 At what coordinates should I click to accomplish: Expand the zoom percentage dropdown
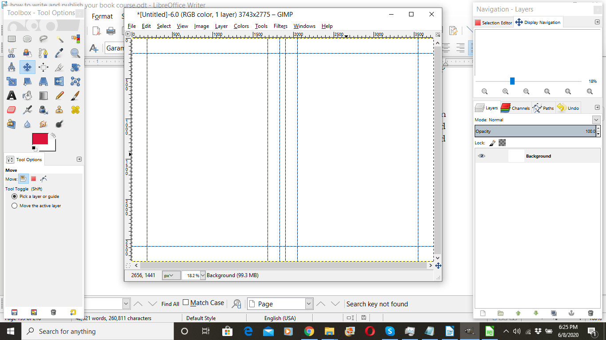[203, 275]
